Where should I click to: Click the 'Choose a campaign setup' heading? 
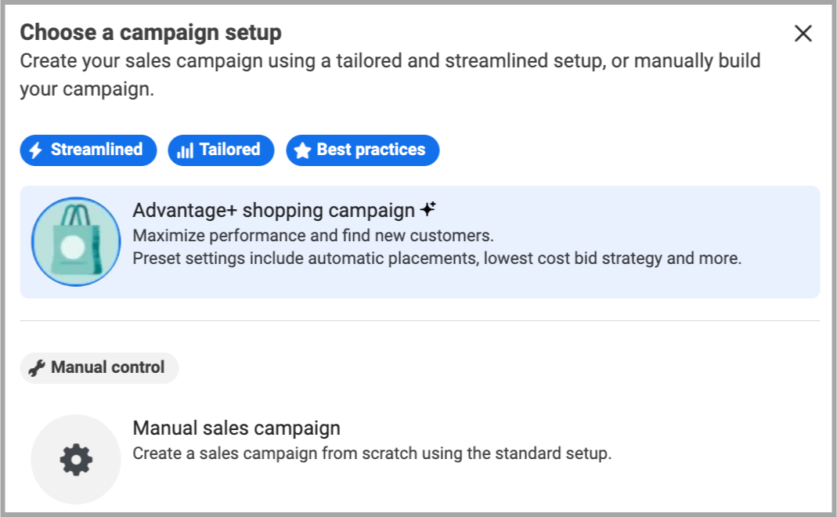coord(150,33)
